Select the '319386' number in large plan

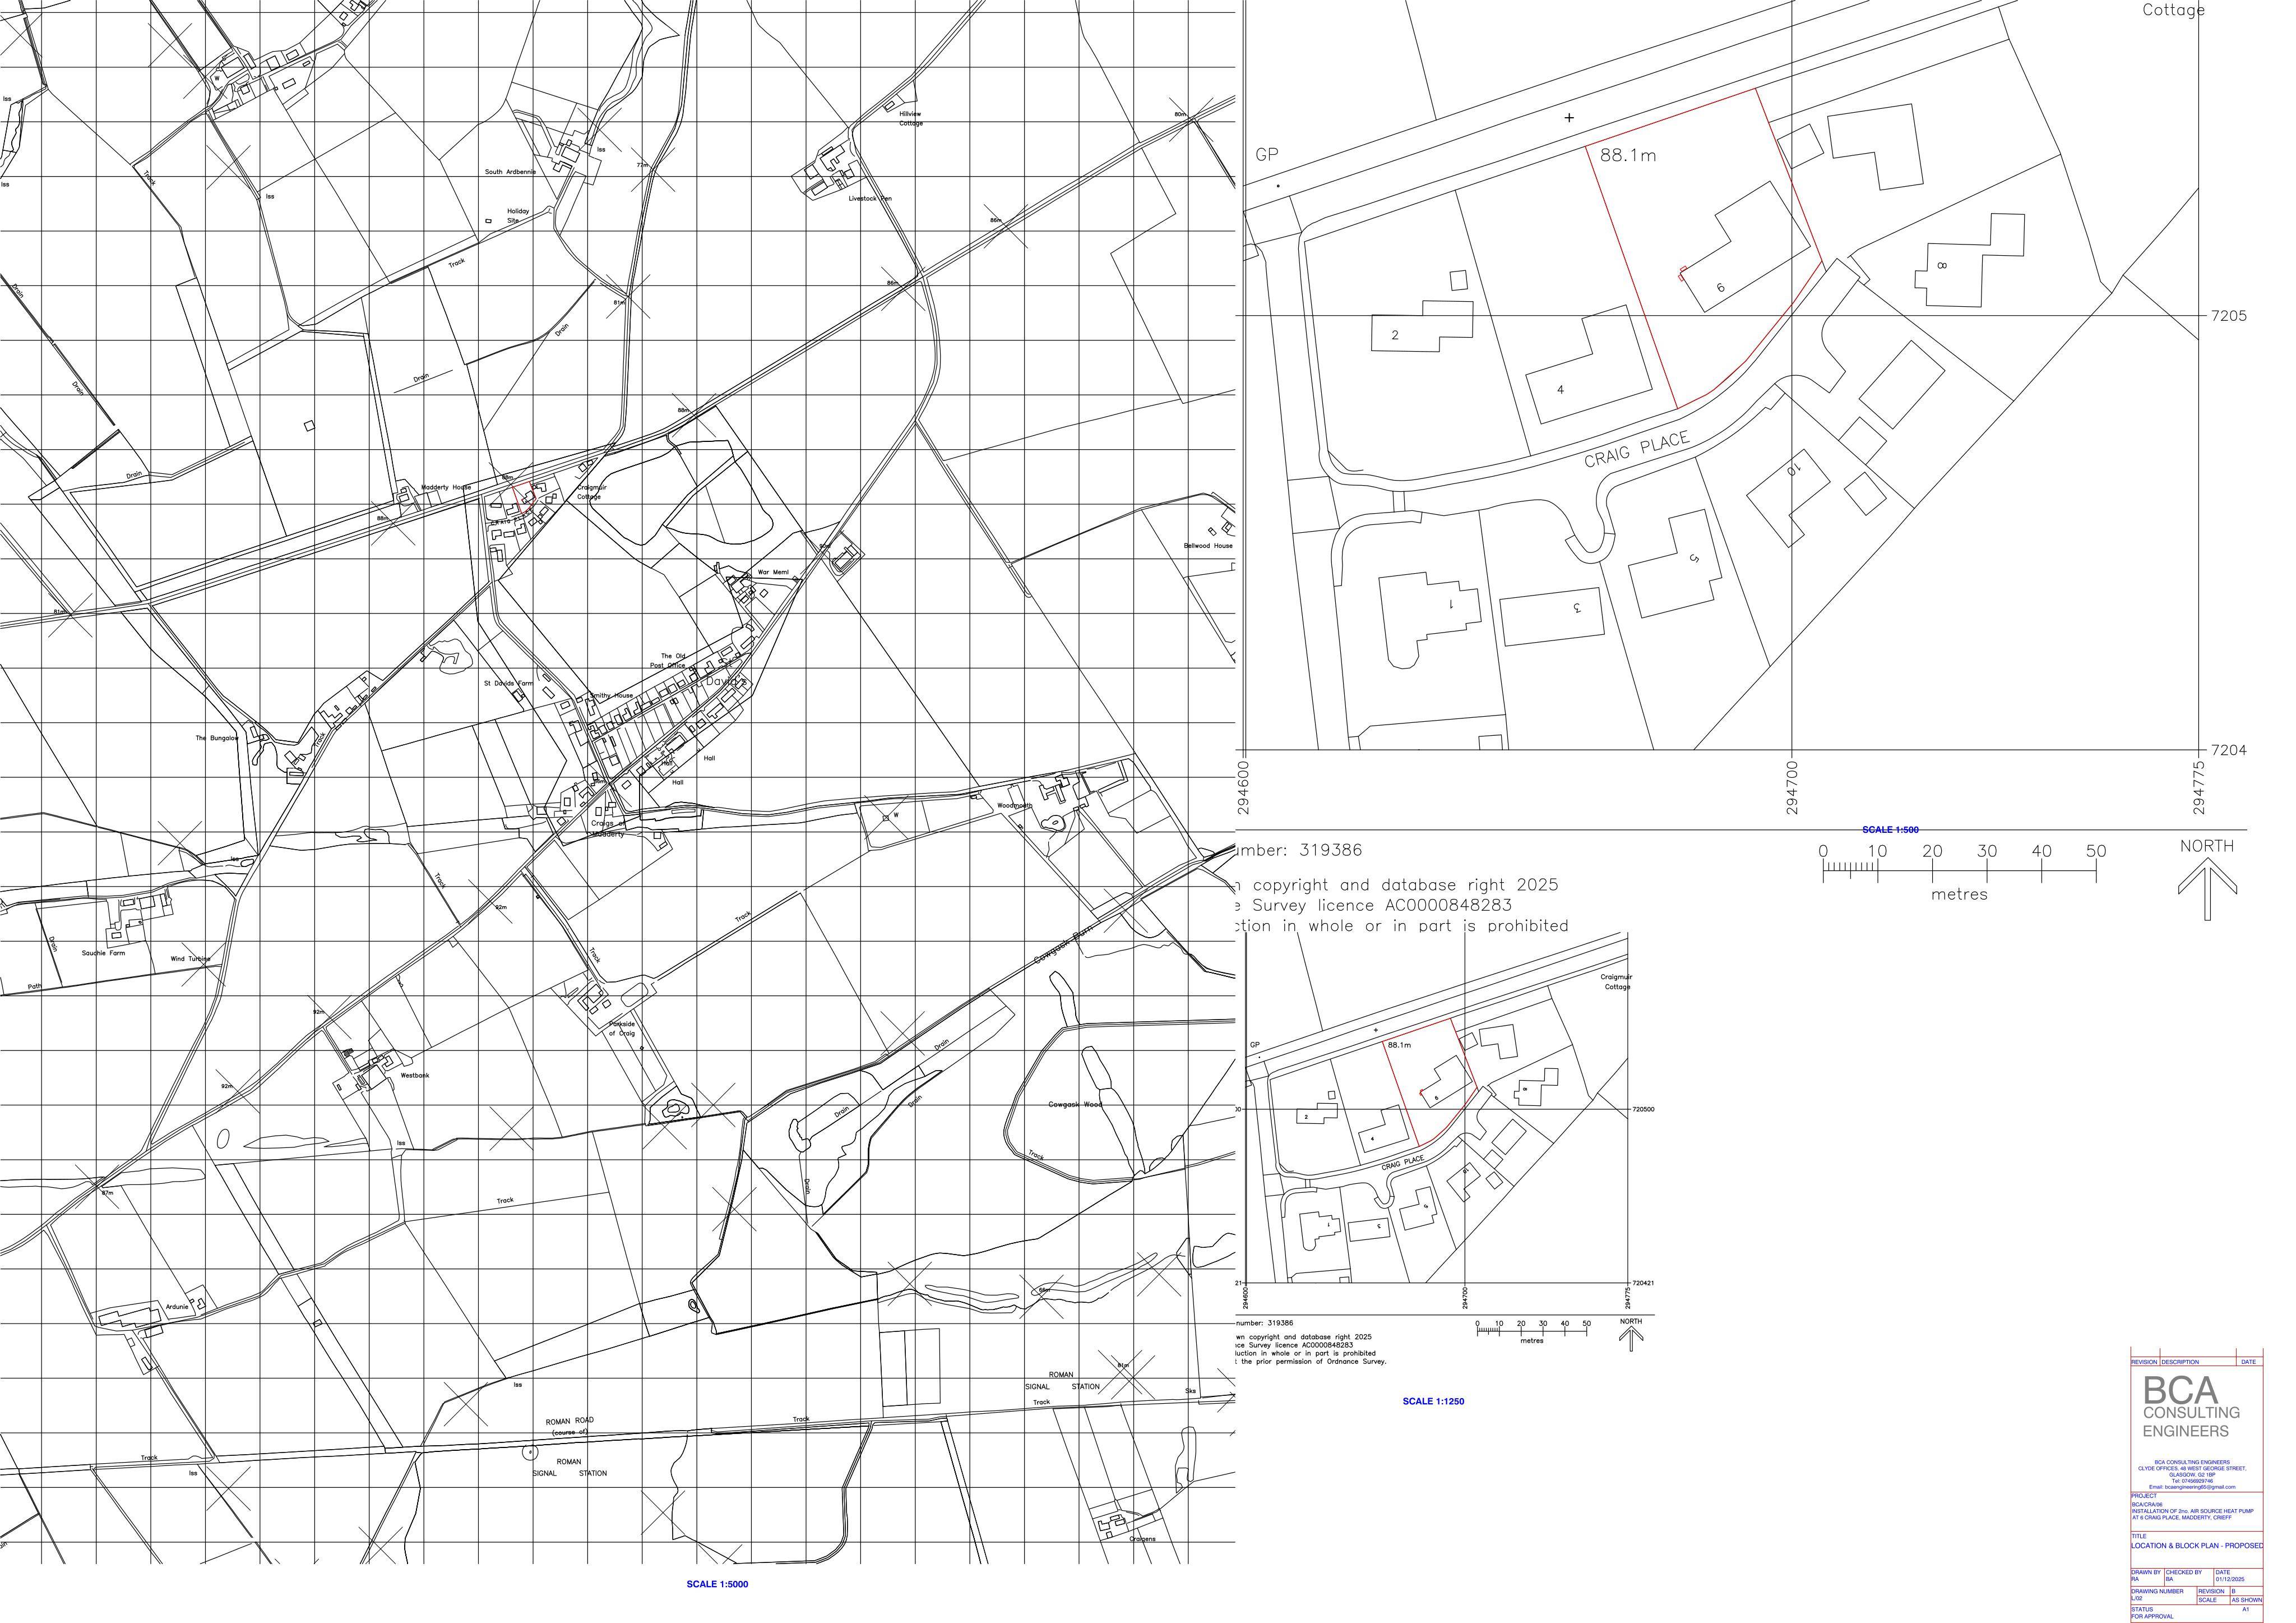coord(1331,851)
